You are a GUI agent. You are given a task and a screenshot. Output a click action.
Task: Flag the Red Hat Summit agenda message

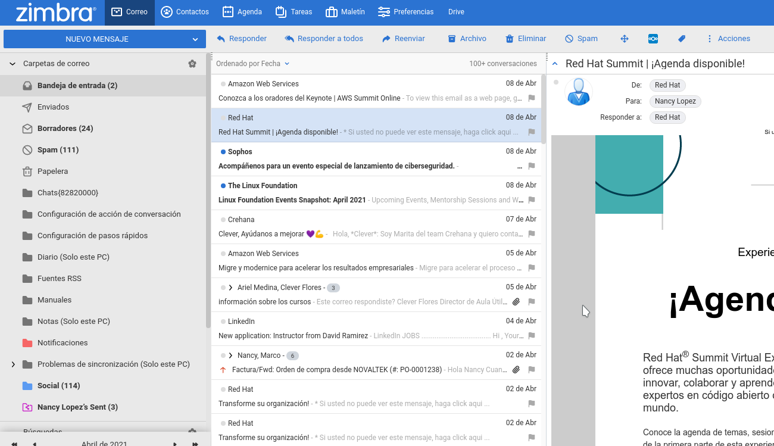pyautogui.click(x=532, y=132)
